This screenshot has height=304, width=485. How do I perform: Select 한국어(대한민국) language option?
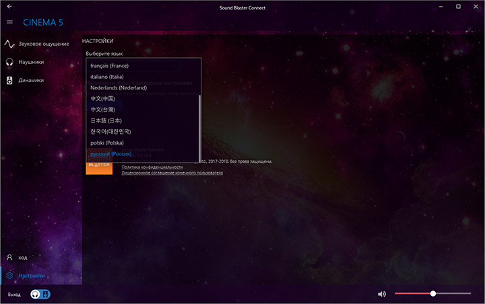[143, 132]
